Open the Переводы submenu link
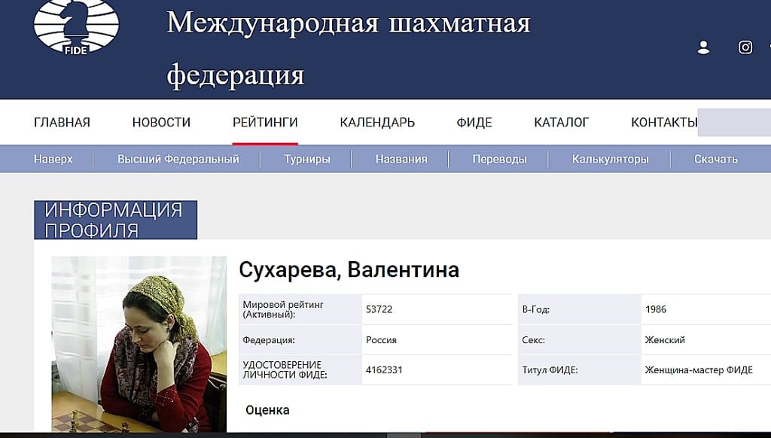This screenshot has width=771, height=438. 499,159
